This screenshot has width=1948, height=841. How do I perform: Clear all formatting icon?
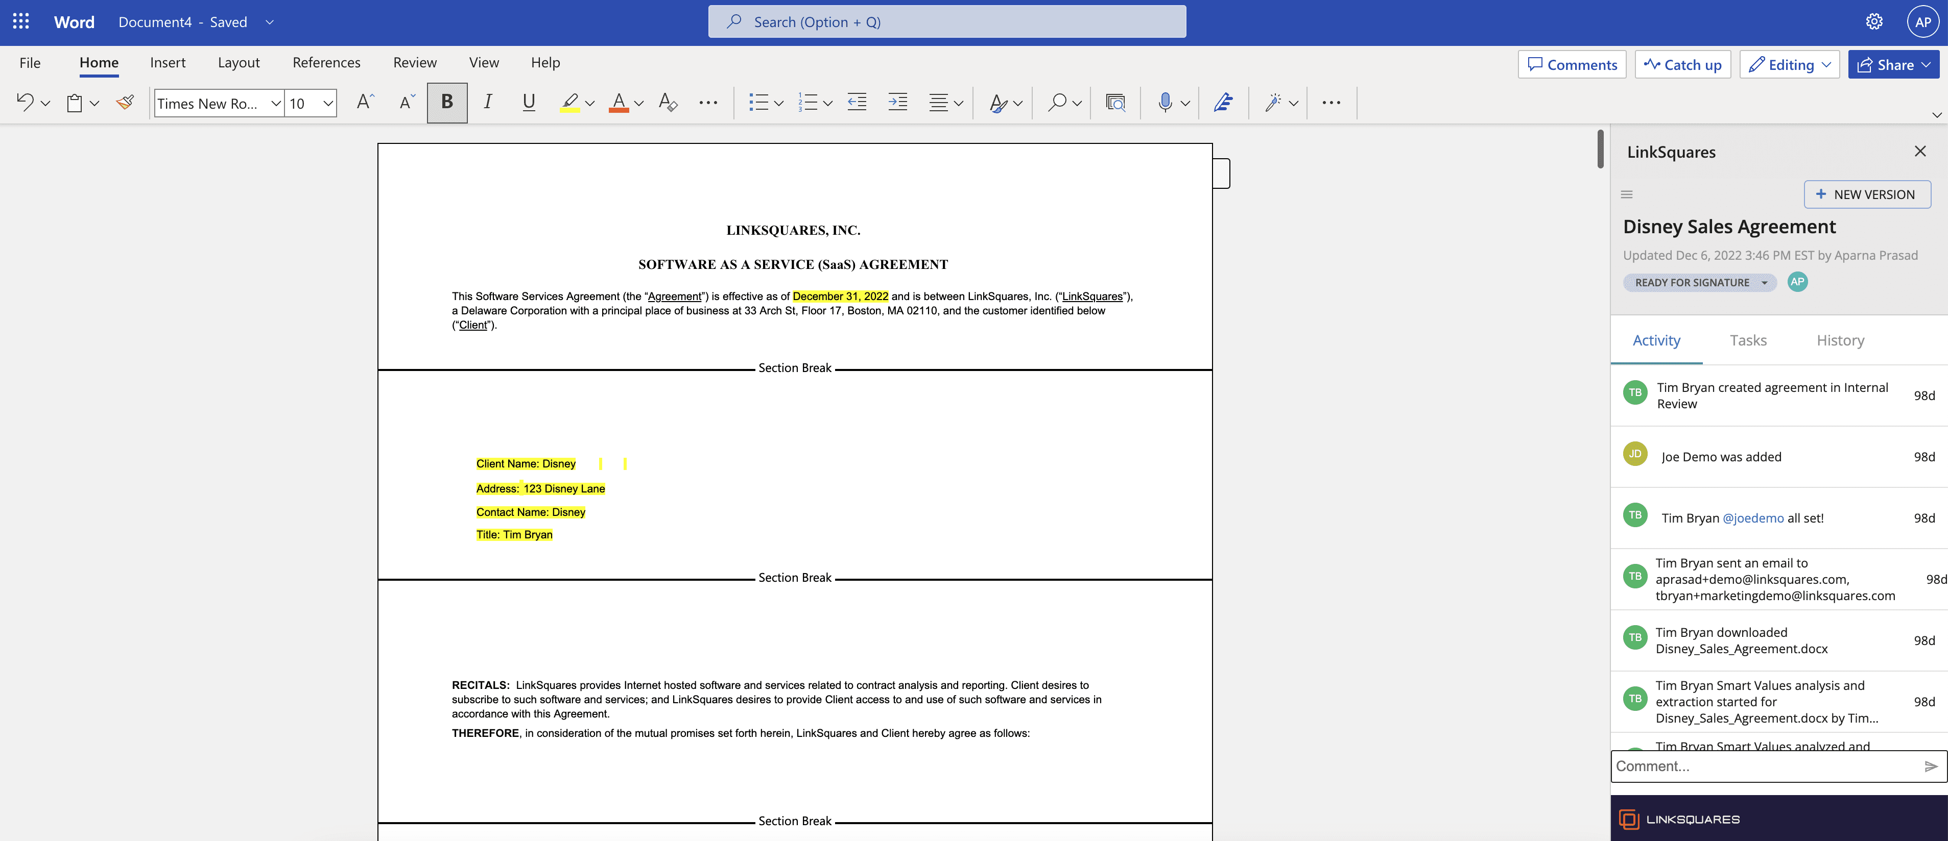pos(668,102)
